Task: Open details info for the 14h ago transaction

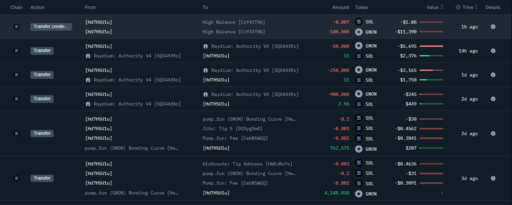Action: point(493,51)
